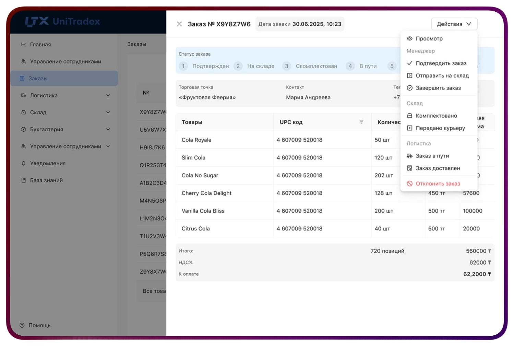Select Подтвердить заказ from the menu
Screen dimensions: 514x346
[441, 63]
